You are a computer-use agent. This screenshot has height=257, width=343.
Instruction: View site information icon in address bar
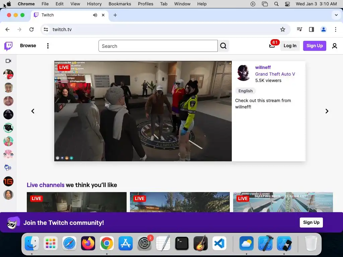click(x=46, y=29)
